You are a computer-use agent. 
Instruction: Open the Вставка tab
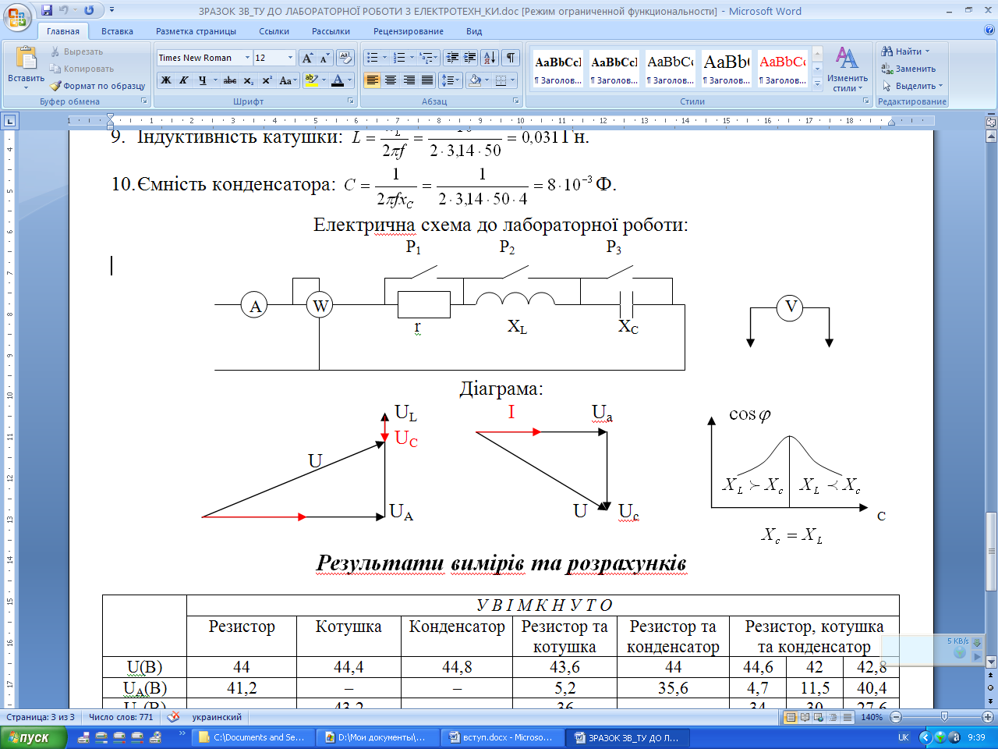(x=117, y=31)
